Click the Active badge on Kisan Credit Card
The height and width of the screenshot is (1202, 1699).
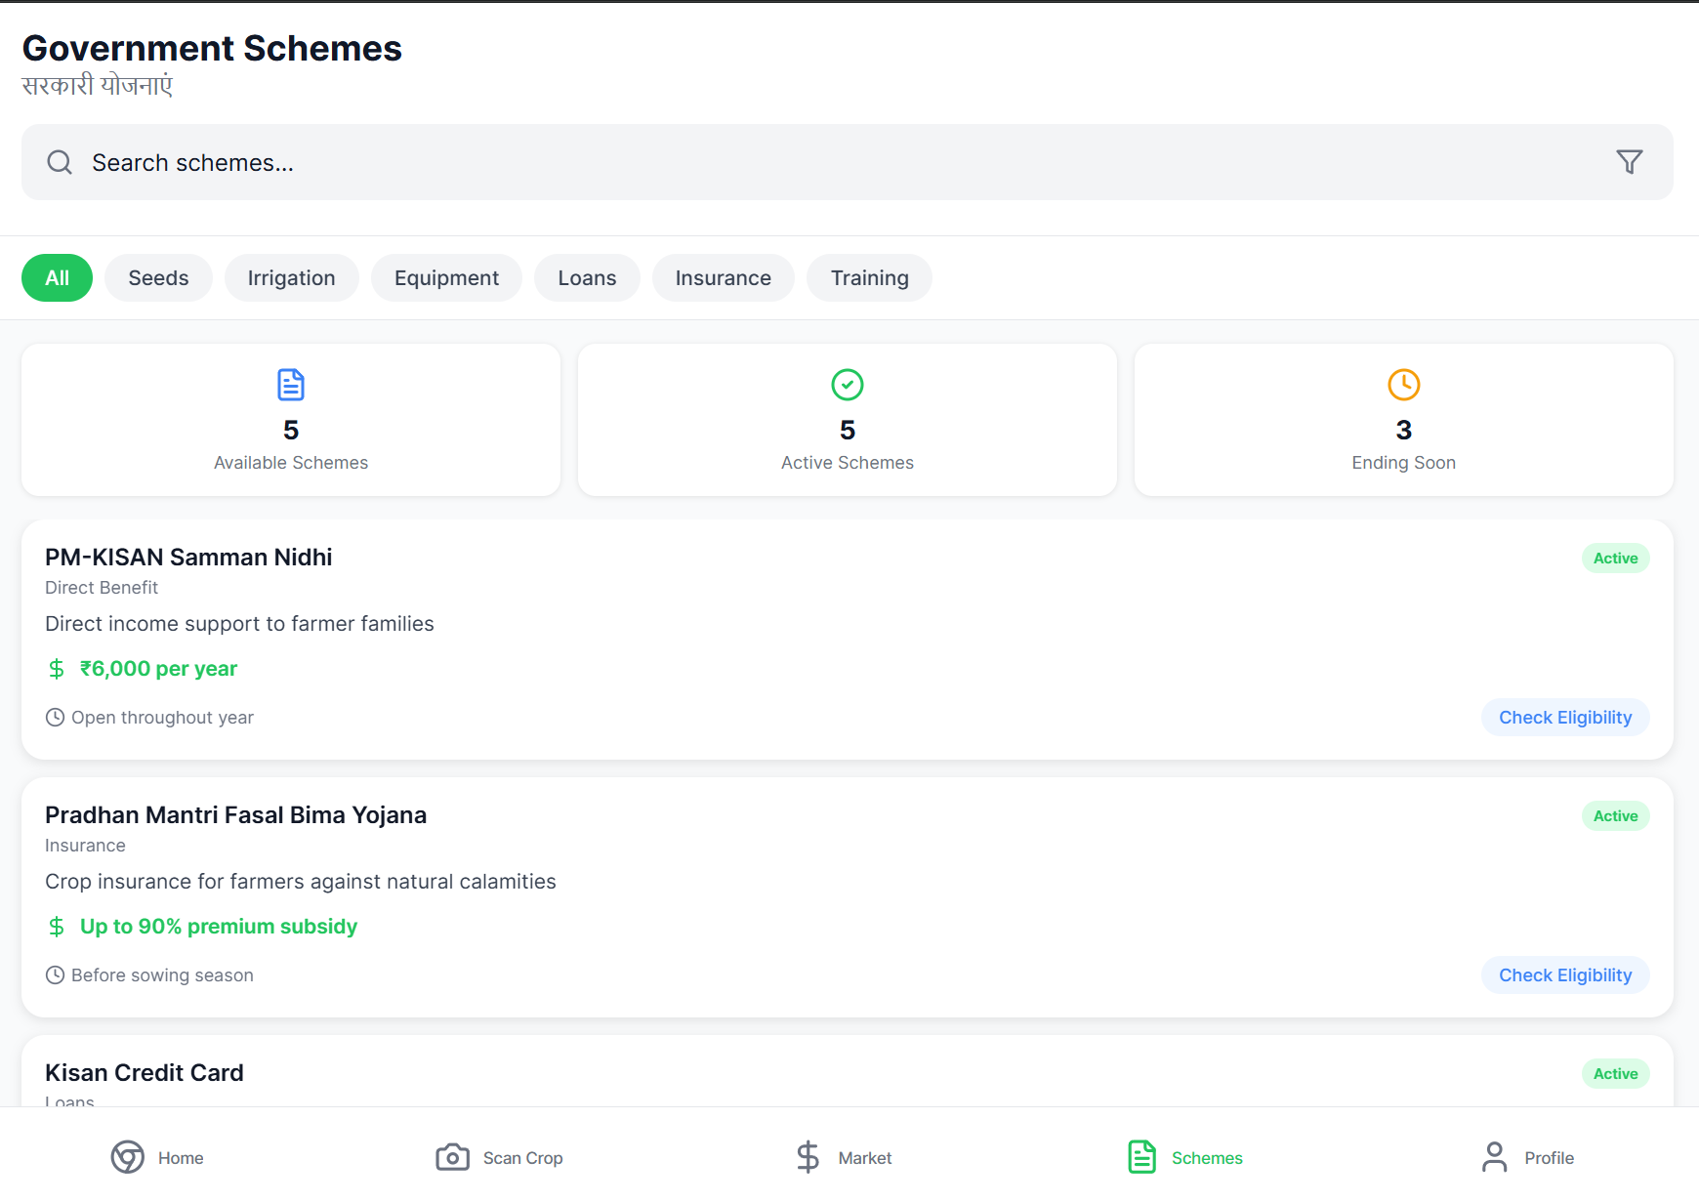point(1616,1074)
